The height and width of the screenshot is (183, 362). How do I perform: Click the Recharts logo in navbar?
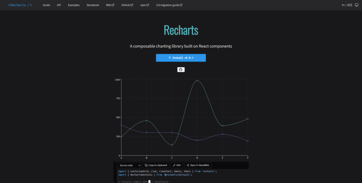pyautogui.click(x=20, y=5)
